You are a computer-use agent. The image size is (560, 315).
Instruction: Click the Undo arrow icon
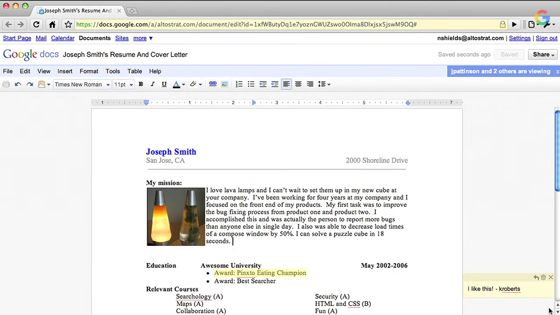(18, 84)
